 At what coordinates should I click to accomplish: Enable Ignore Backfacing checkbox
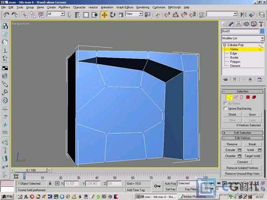click(x=225, y=108)
